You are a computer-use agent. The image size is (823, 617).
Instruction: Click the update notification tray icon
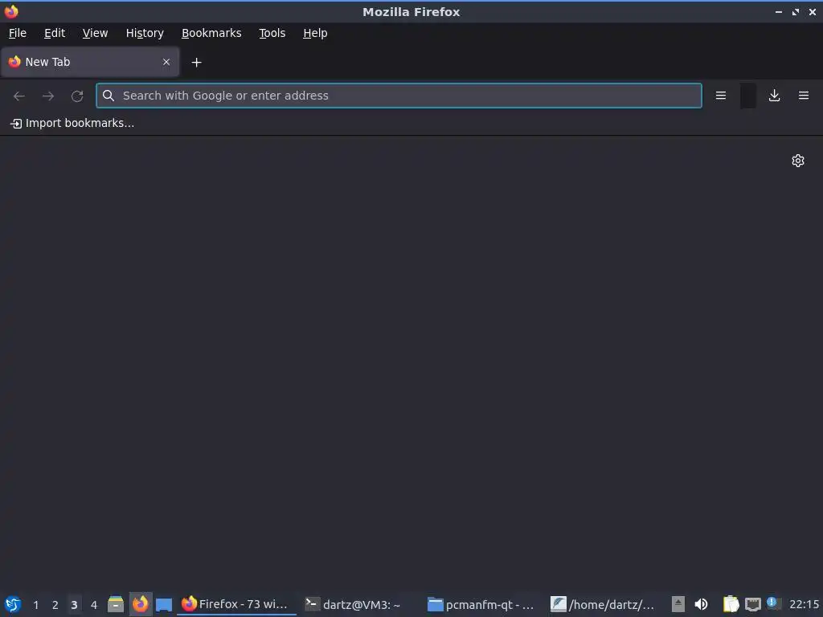(x=773, y=603)
